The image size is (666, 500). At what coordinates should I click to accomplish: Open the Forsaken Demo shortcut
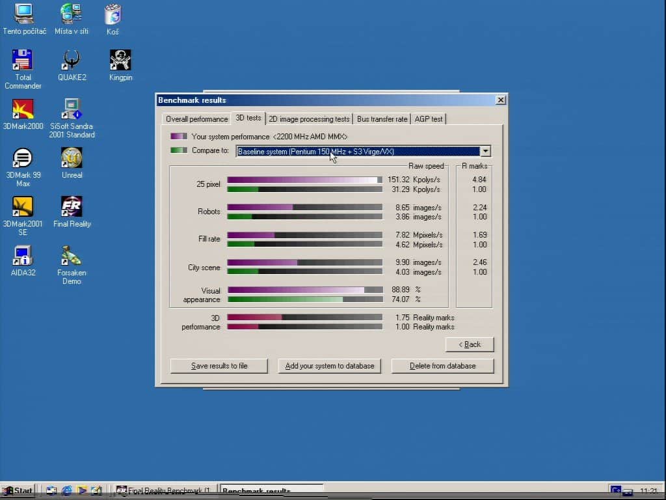point(72,256)
